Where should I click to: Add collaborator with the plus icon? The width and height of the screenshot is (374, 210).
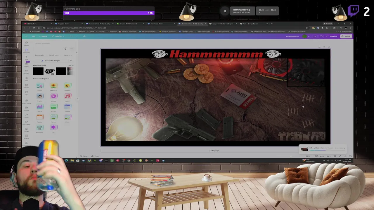tap(308, 36)
